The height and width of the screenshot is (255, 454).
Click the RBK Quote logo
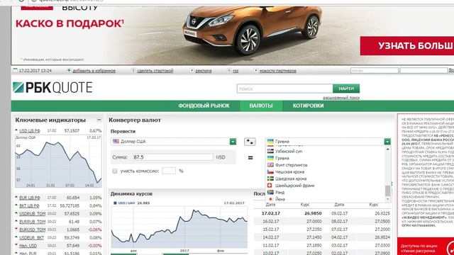52,88
